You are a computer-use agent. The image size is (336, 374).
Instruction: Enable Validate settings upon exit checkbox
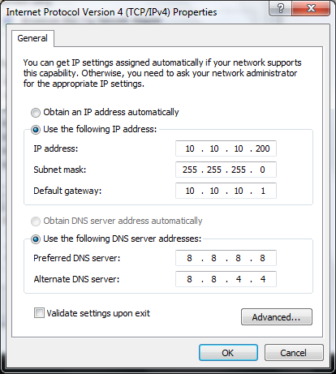coord(39,313)
